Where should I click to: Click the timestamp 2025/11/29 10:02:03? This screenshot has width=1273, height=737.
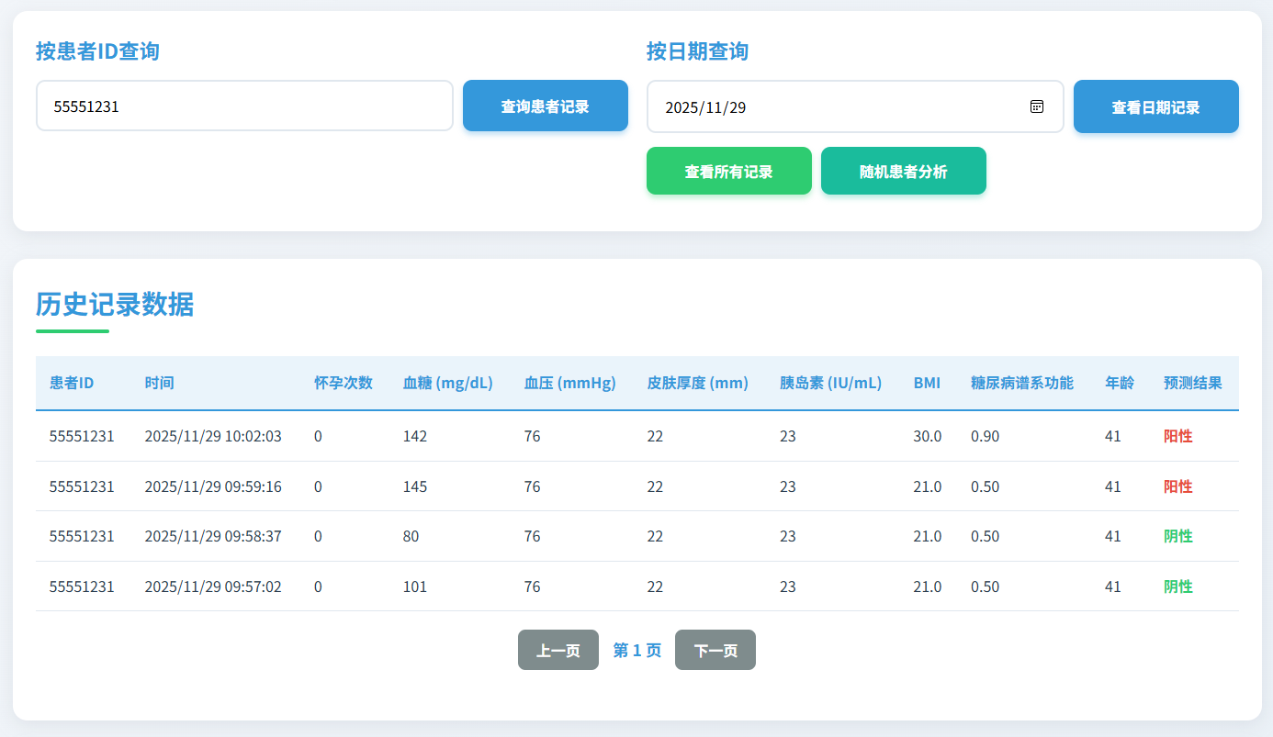pos(213,436)
